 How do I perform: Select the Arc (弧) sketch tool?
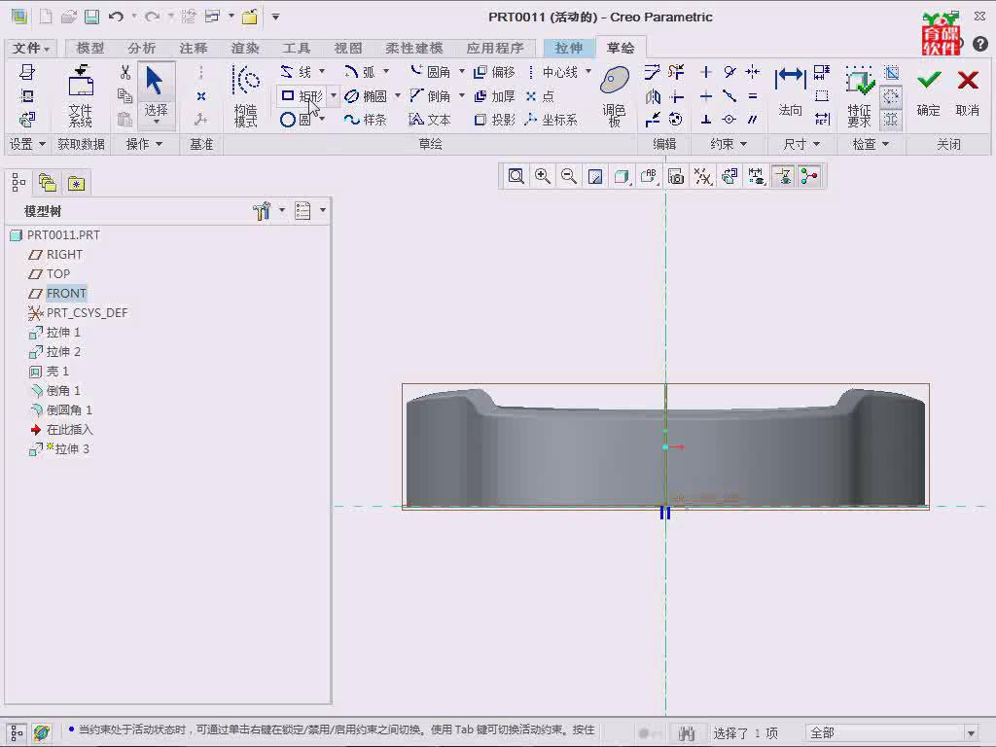[x=360, y=72]
